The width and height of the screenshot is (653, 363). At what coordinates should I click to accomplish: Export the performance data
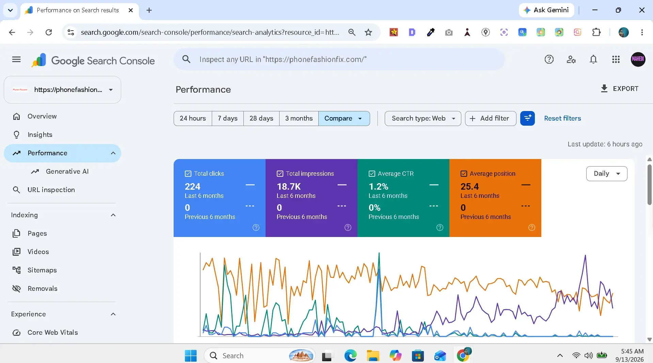619,89
